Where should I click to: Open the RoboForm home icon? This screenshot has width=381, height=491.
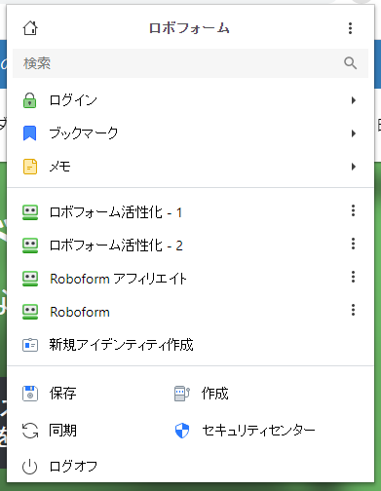coord(30,28)
